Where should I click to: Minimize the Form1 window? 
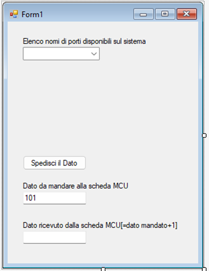point(144,14)
